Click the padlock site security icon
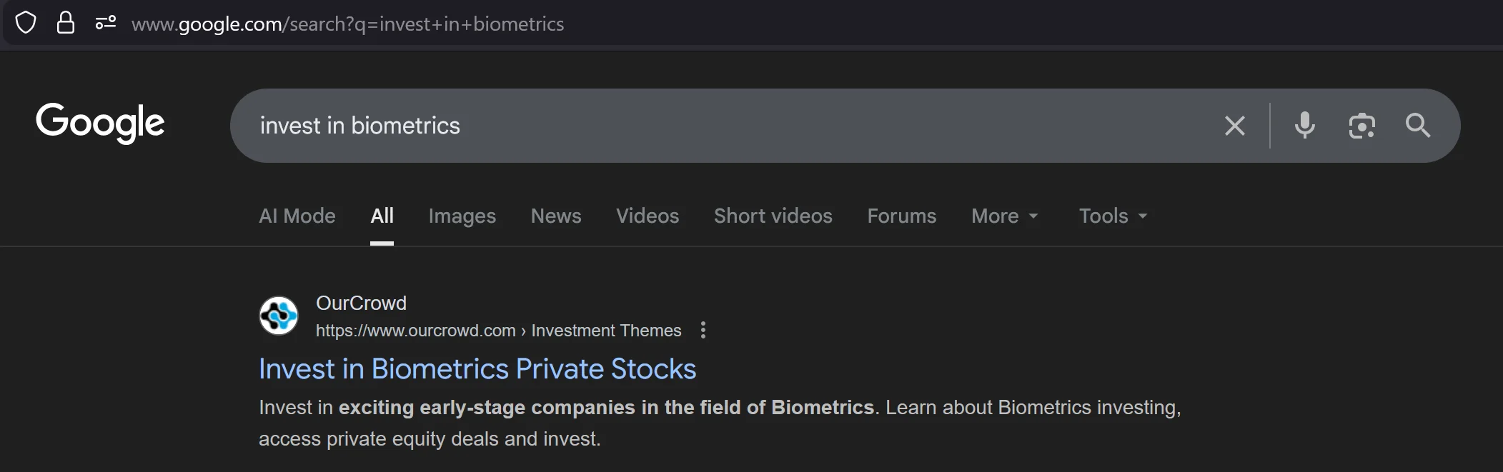 point(66,23)
